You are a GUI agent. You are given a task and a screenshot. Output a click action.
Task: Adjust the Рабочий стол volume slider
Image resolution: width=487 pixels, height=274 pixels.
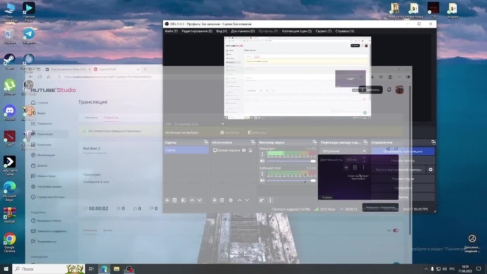[x=291, y=181]
